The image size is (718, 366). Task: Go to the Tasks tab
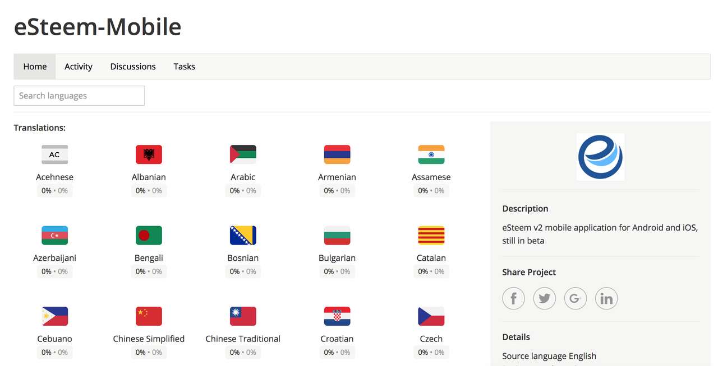coord(184,67)
